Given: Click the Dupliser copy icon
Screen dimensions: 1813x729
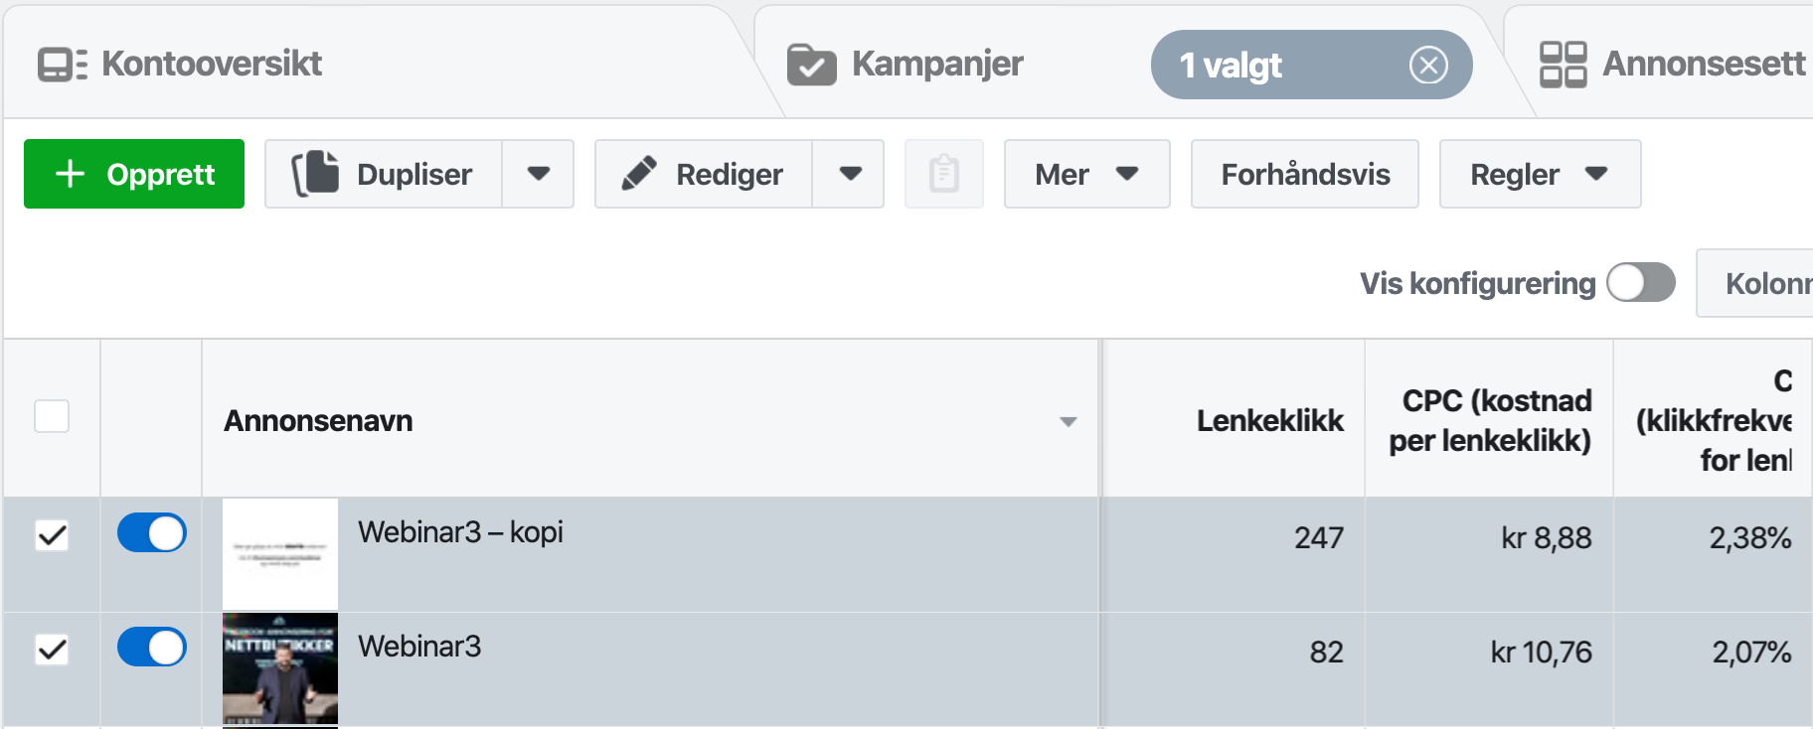Looking at the screenshot, I should 316,174.
